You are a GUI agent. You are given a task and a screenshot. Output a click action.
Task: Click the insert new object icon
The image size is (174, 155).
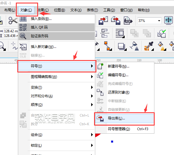[23, 47]
